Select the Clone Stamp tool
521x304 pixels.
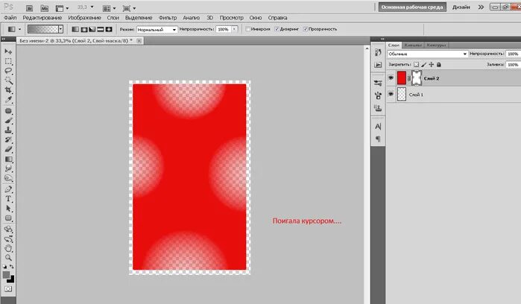coord(8,130)
